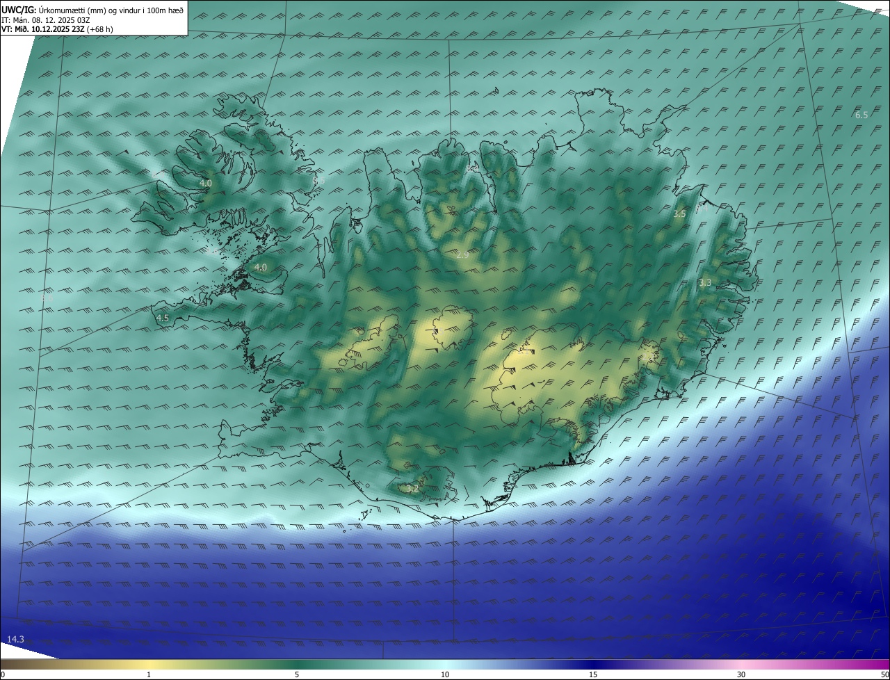
Task: Select the initial time line "IT: Mán. 08. 12. 2025 03Z"
Action: tap(46, 20)
